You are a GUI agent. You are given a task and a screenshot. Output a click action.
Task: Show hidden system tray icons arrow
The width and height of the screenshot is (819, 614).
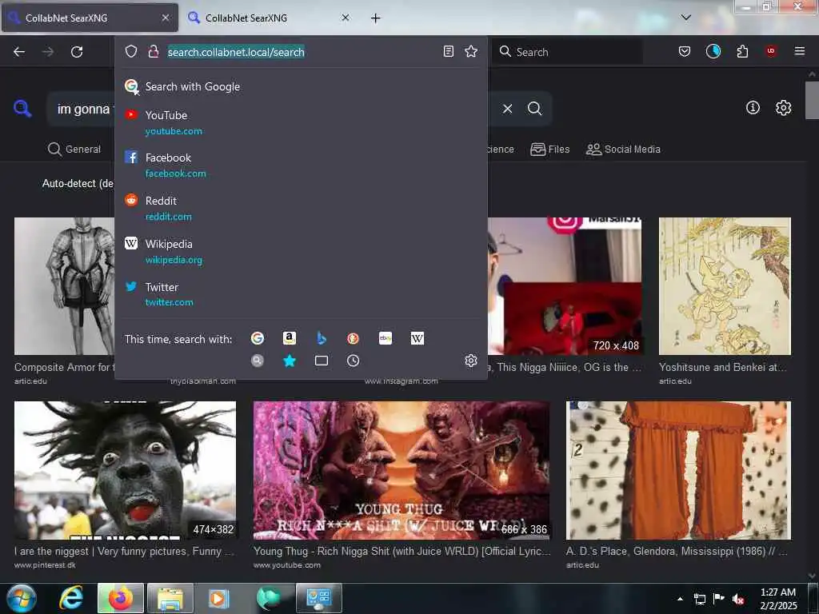click(680, 599)
